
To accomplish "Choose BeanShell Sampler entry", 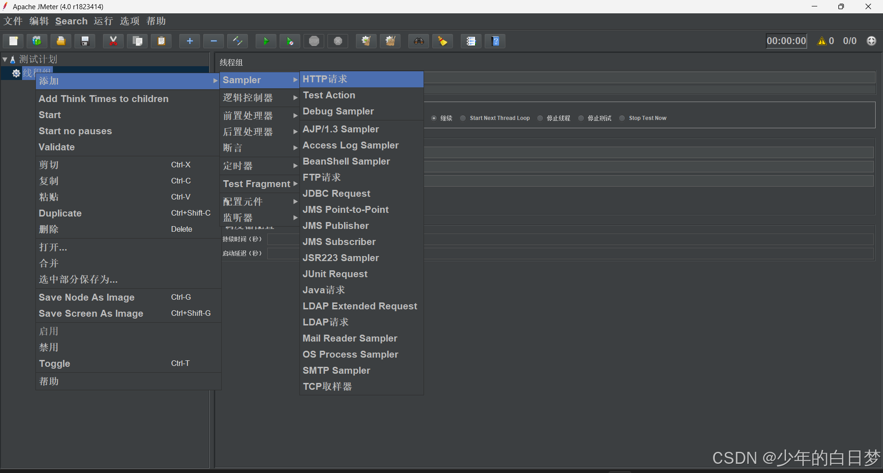I will (361, 161).
